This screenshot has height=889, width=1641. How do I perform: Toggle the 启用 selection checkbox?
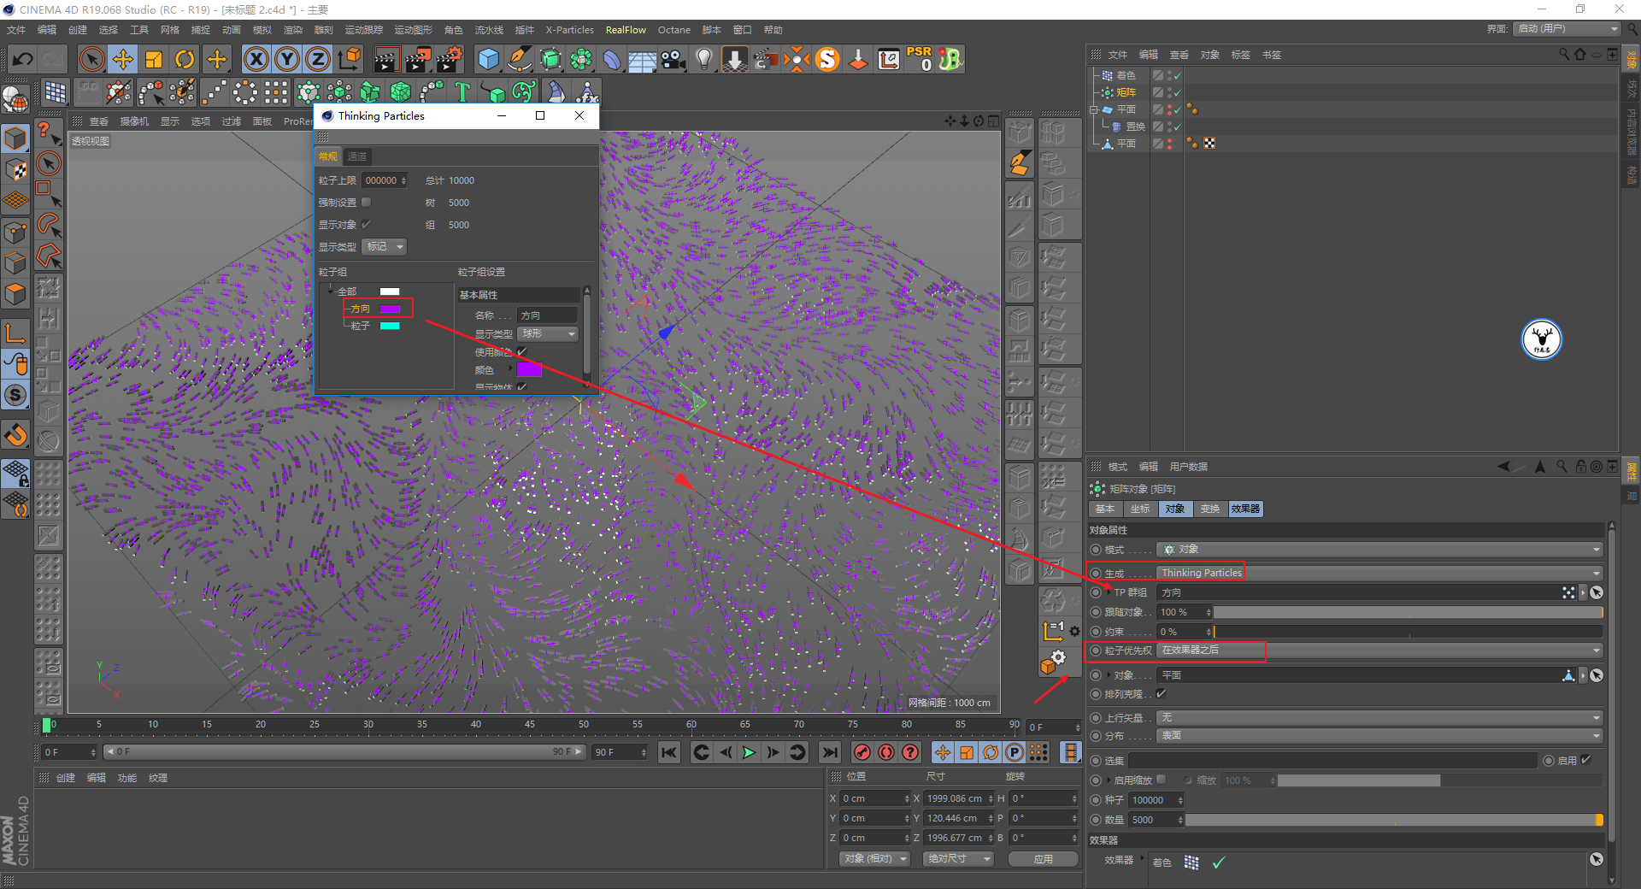[x=1586, y=759]
